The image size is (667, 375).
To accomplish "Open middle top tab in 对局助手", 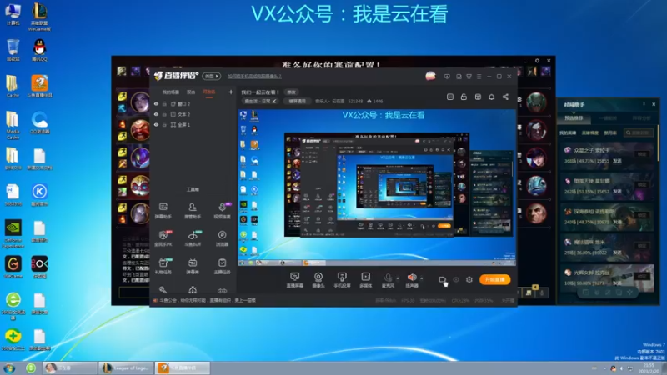I will [608, 118].
